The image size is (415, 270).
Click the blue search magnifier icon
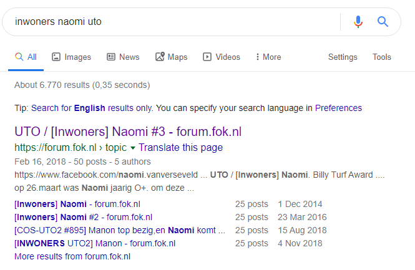[383, 22]
